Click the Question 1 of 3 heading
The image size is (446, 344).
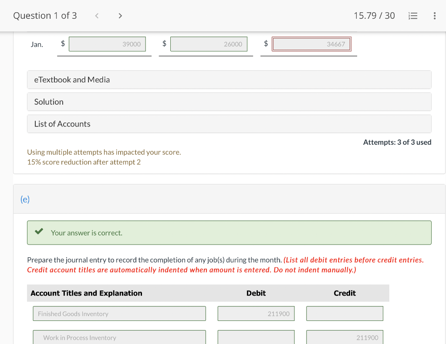[x=45, y=16]
